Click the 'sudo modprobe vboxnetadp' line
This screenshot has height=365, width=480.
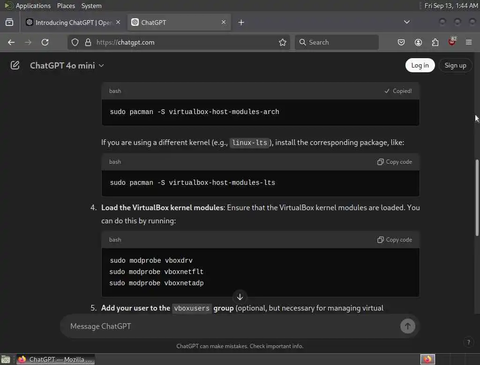[x=157, y=283]
